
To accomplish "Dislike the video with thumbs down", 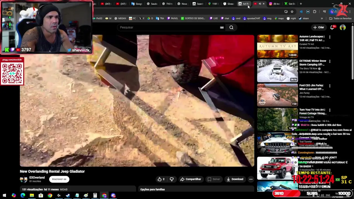I will [172, 179].
